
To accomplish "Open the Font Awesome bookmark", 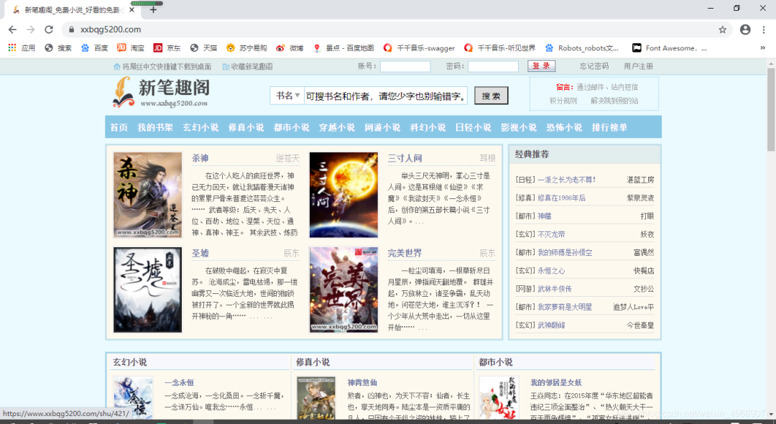I will 670,48.
